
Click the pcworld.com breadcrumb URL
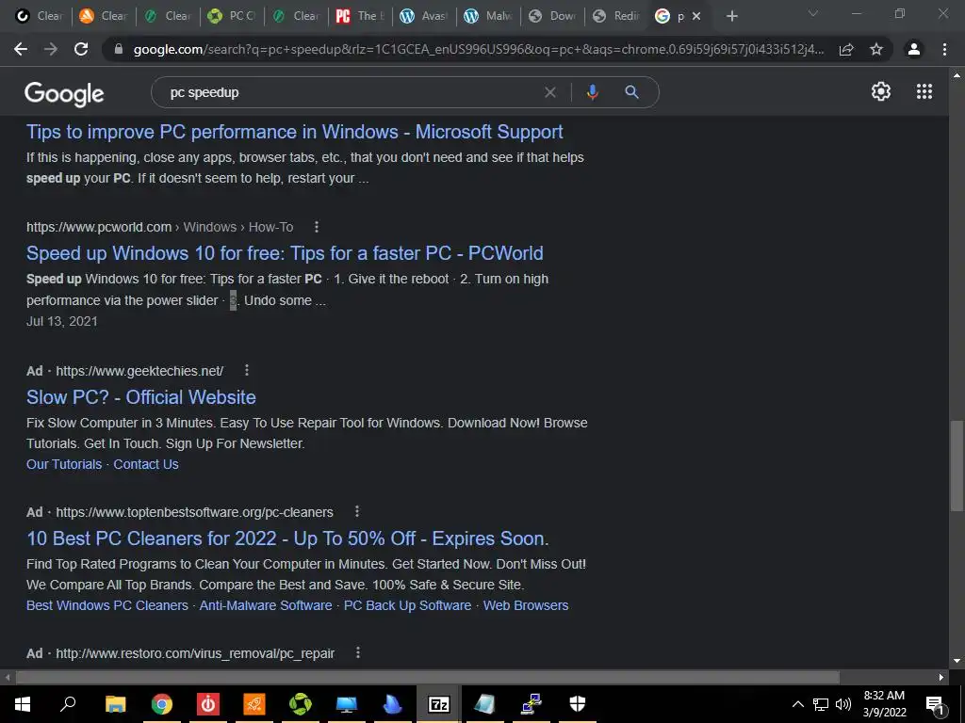[x=159, y=227]
